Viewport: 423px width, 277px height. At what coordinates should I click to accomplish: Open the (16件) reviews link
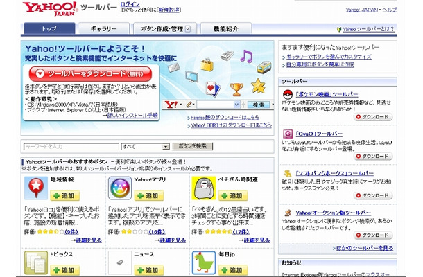pos(157,232)
